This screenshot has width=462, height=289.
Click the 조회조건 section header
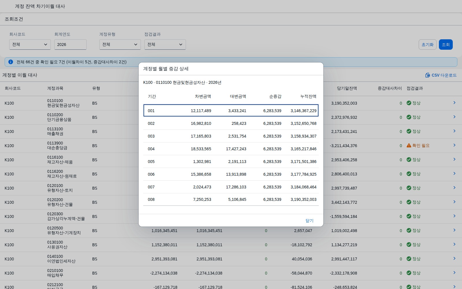pos(14,19)
